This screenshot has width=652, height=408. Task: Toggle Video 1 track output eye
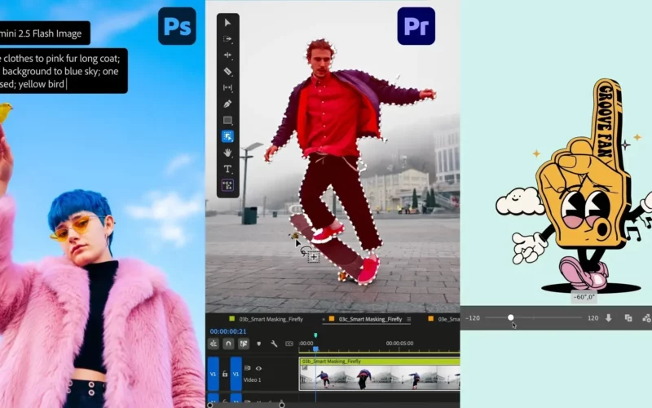258,368
